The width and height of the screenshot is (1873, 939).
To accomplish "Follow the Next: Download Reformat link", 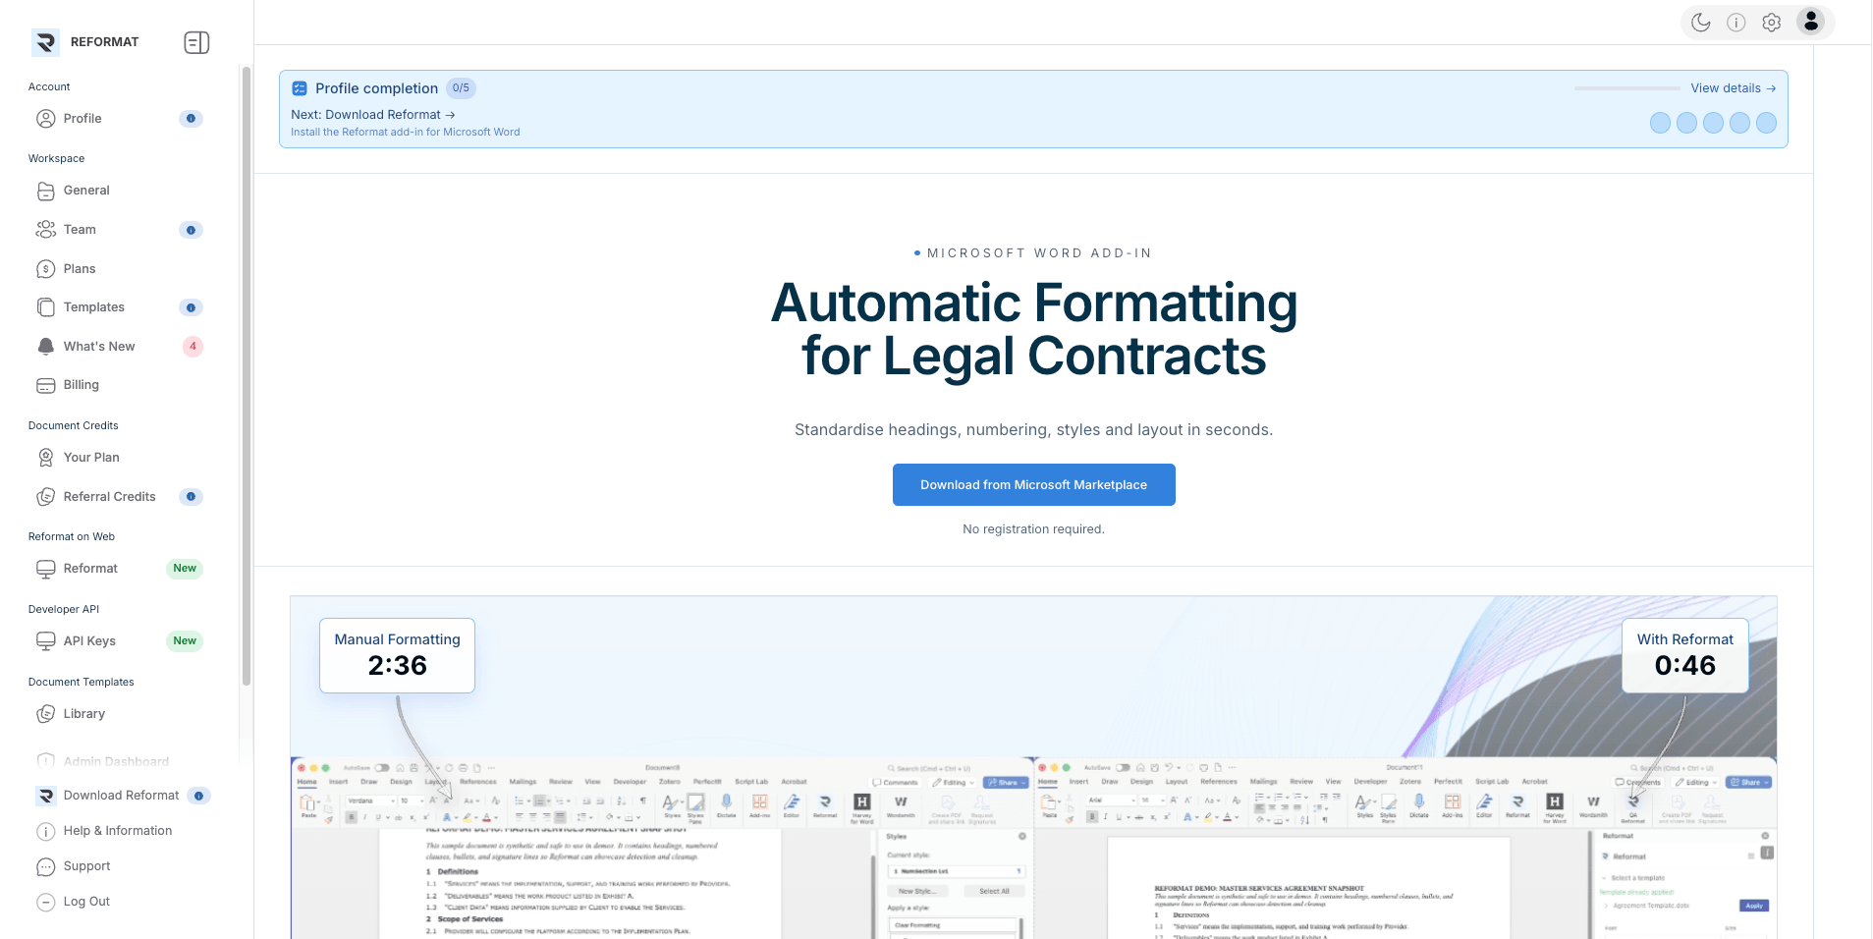I will click(372, 115).
